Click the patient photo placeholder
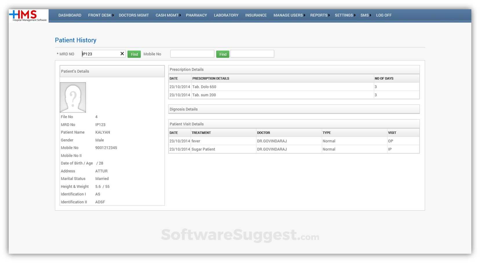The image size is (480, 263). point(73,97)
